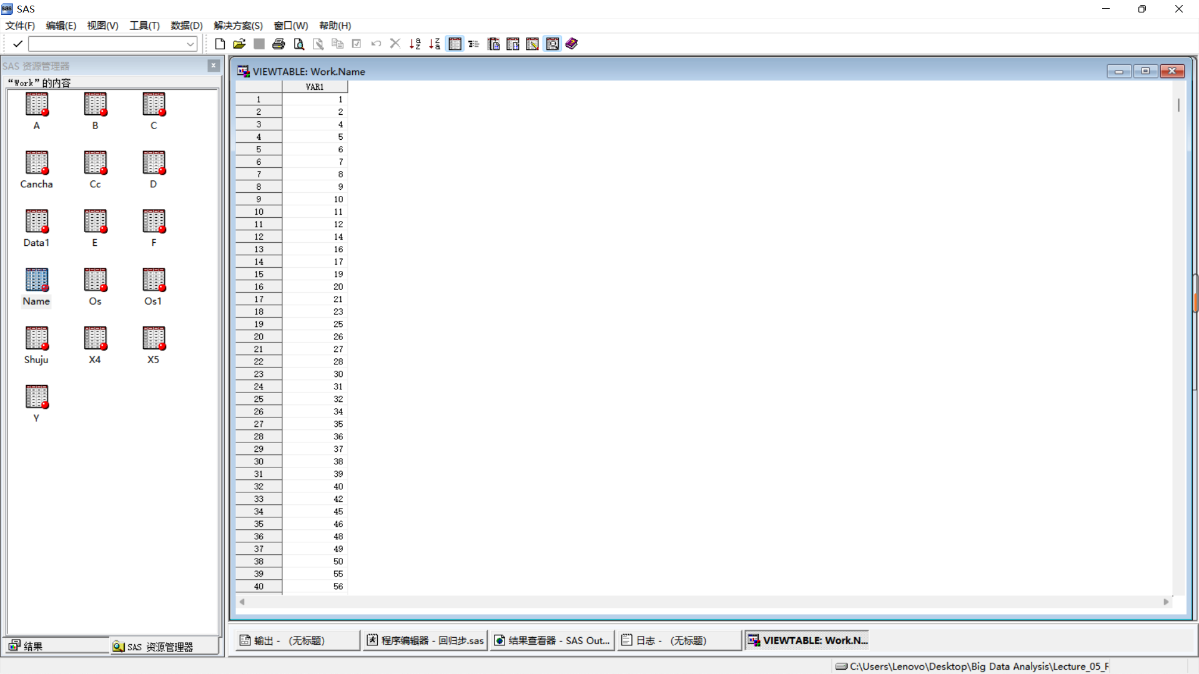This screenshot has height=674, width=1199.
Task: Toggle the browse mode toolbar button
Action: tap(553, 44)
